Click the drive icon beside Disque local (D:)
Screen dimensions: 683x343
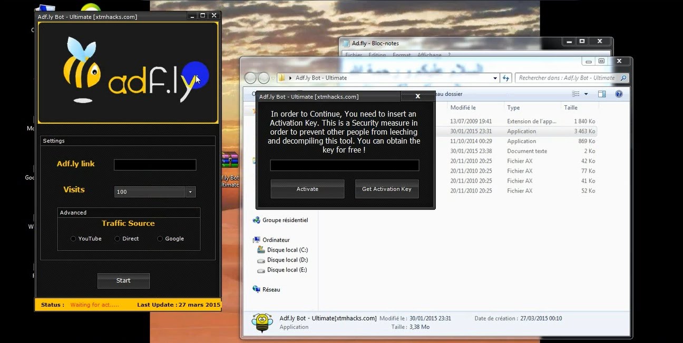(x=261, y=260)
